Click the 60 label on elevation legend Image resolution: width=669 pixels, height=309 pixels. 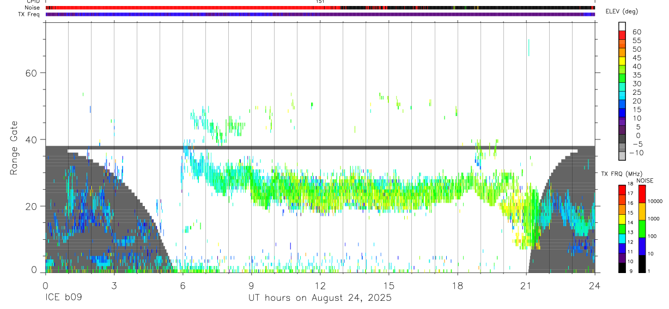[637, 32]
